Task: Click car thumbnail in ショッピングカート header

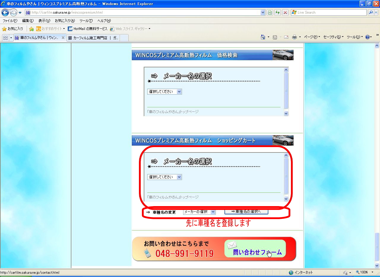Action: tap(283, 140)
